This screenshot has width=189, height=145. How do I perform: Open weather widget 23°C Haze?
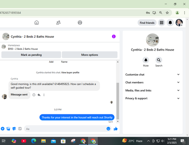(x=132, y=141)
